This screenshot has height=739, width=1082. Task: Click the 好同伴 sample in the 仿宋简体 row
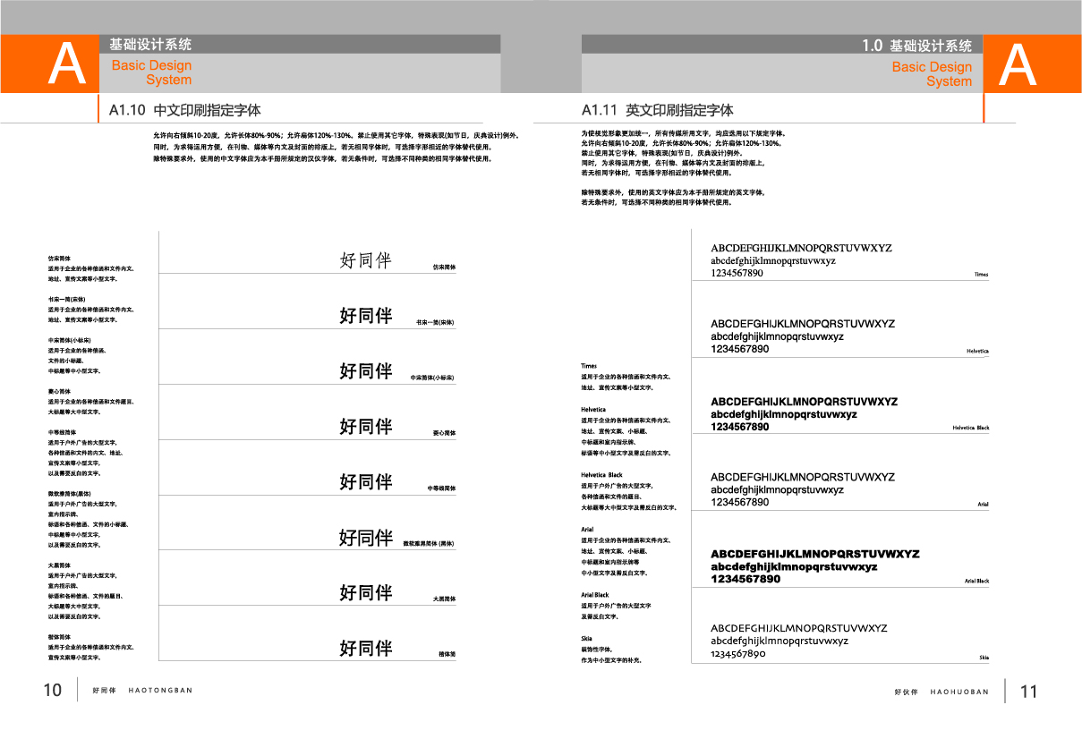366,260
